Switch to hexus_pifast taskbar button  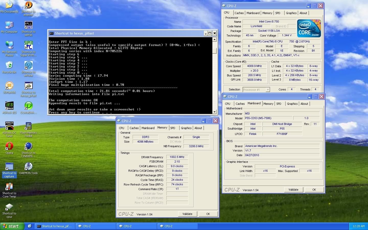55,226
